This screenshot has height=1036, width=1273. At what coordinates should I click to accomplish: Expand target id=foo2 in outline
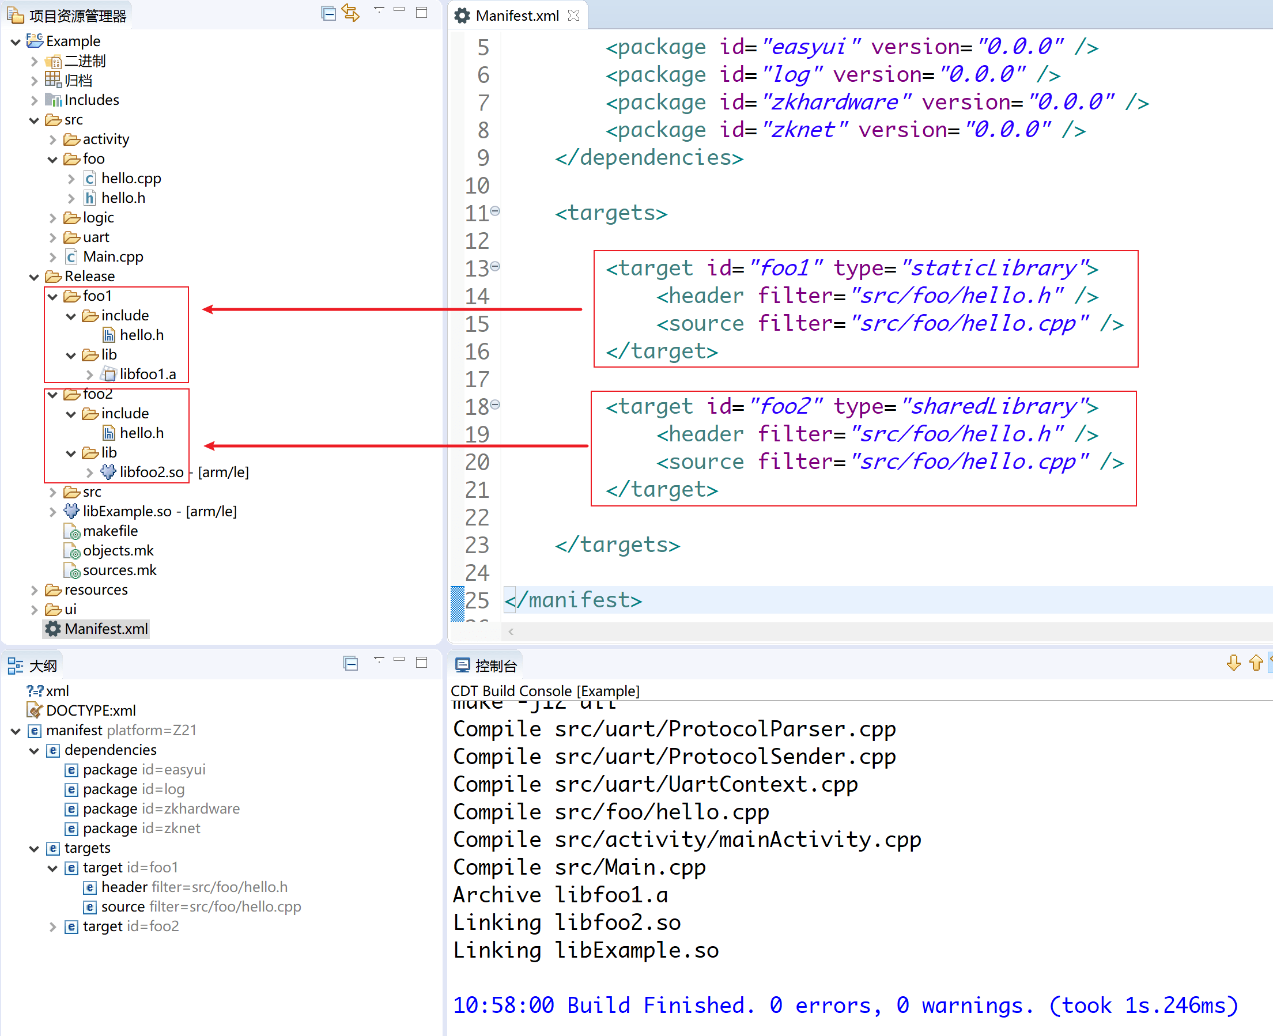(52, 927)
